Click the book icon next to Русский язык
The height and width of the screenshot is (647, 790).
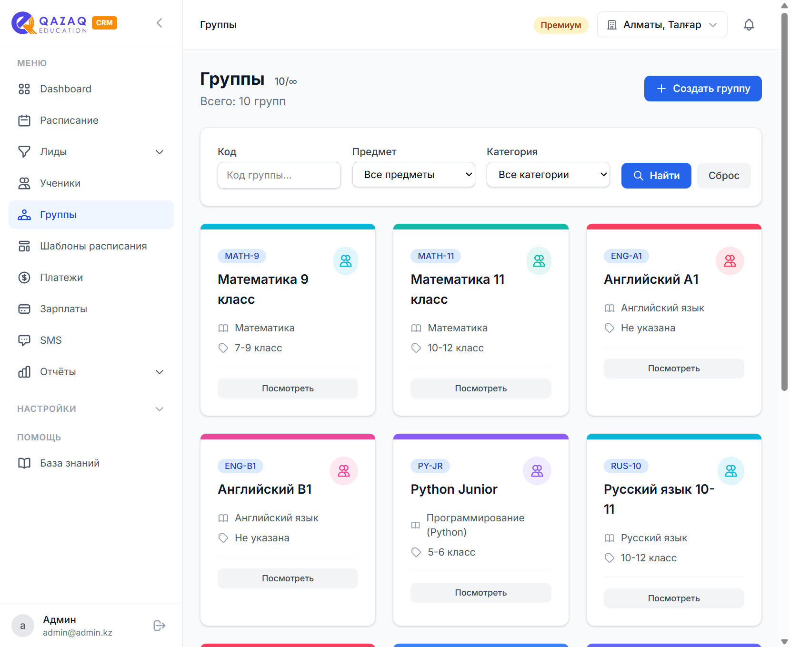point(610,538)
